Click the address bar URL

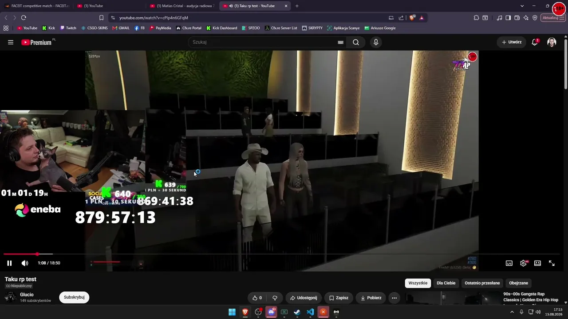point(154,18)
